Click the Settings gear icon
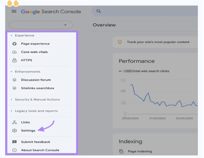204x158 pixels. point(15,131)
